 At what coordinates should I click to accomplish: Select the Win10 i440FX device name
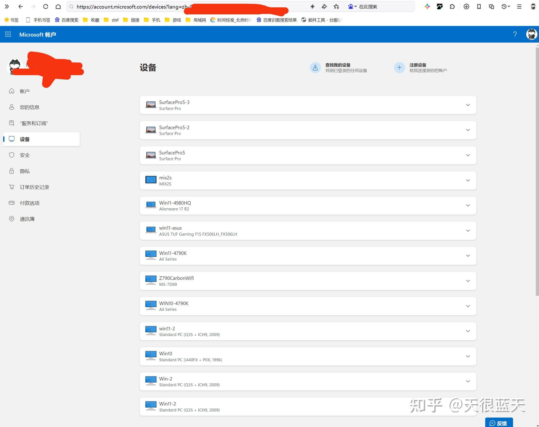[x=166, y=353]
